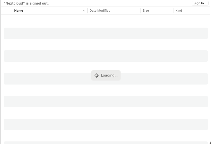Sort the list by Size column
Viewport: 211px width, 144px height.
point(146,11)
